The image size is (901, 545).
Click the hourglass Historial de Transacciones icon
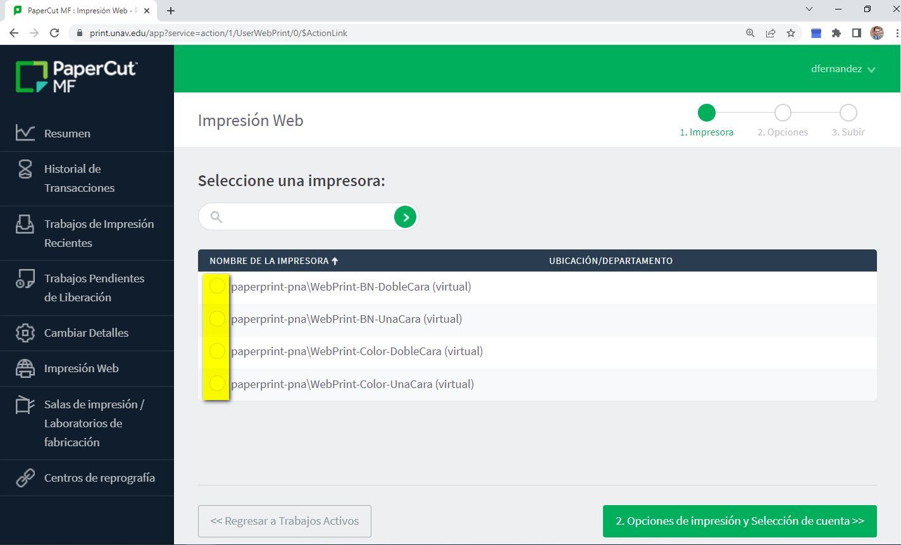click(x=25, y=169)
